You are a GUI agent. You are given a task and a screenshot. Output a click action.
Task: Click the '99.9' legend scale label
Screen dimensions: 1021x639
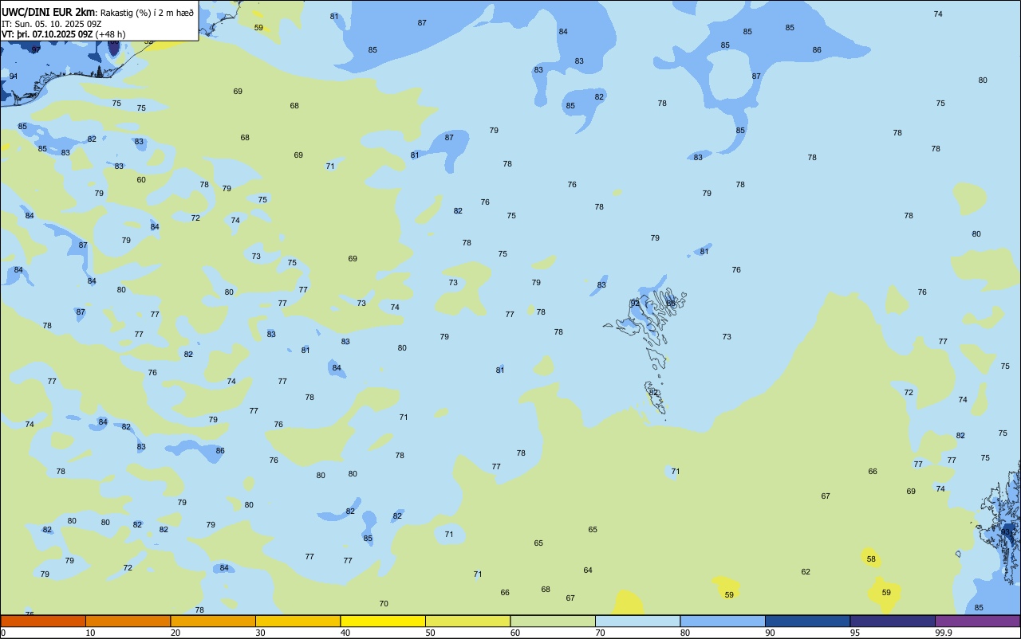click(x=944, y=633)
